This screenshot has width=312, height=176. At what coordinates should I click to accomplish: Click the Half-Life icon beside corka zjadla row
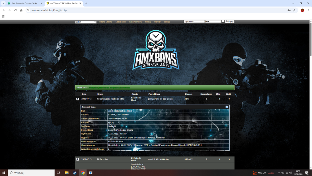78,99
